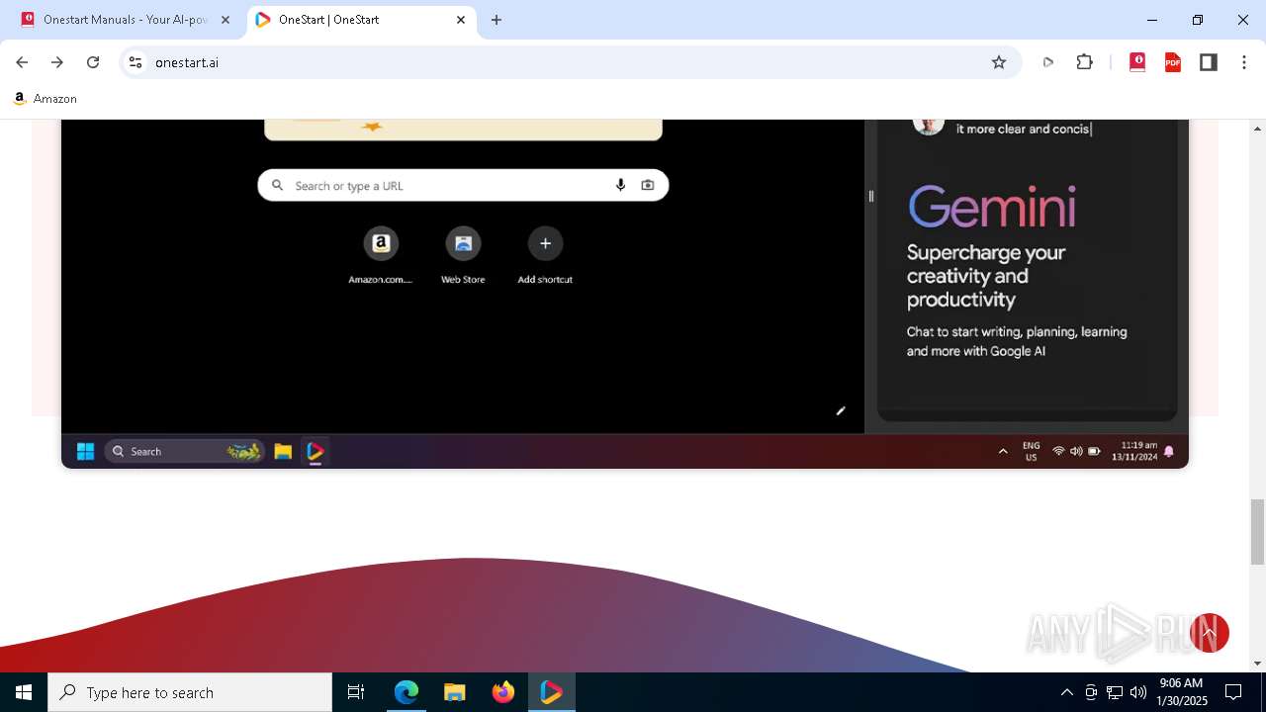Reload the onestart.ai page
Viewport: 1266px width, 712px height.
point(93,62)
